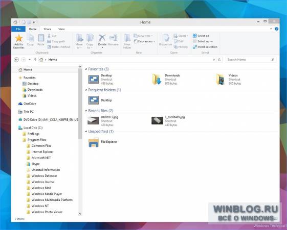Click the Add to favorites star icon
The height and width of the screenshot is (230, 287).
pos(18,38)
